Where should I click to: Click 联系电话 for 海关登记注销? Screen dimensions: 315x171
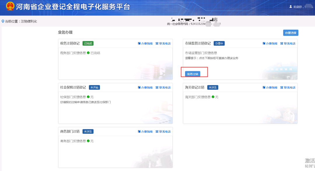click(x=288, y=88)
